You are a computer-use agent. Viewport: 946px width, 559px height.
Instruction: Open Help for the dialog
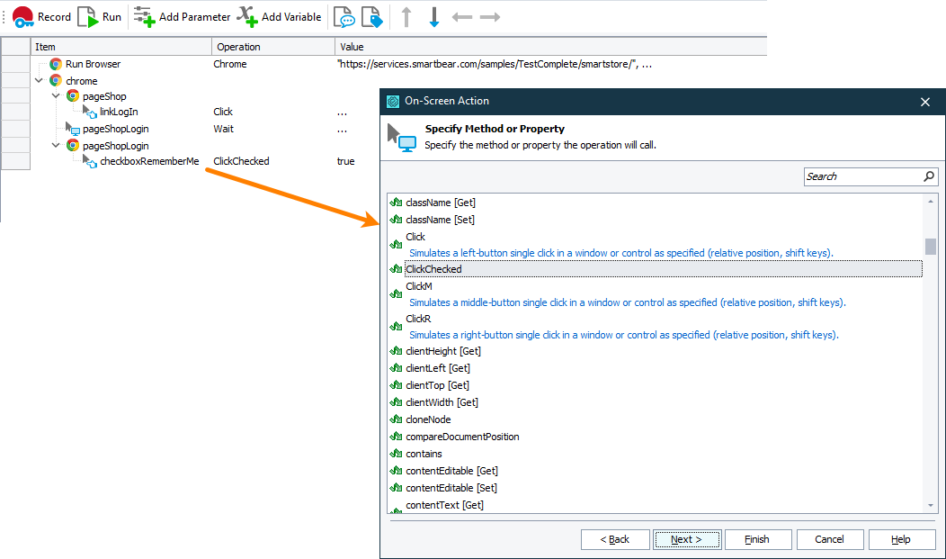[x=901, y=539]
